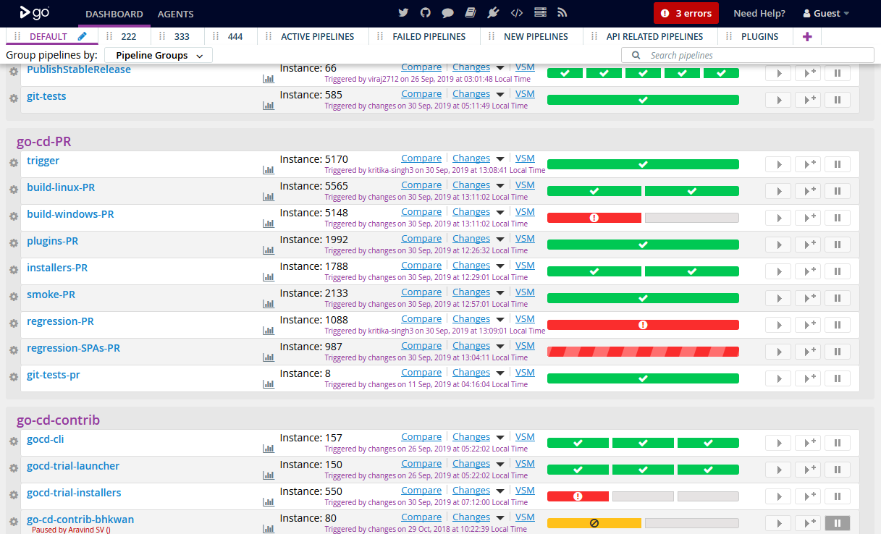The width and height of the screenshot is (881, 534).
Task: Open the Guest user menu
Action: [826, 13]
